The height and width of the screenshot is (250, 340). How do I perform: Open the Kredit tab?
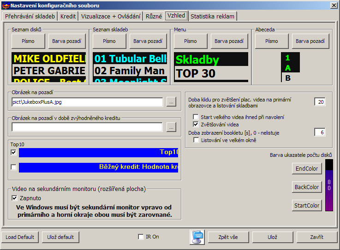68,16
